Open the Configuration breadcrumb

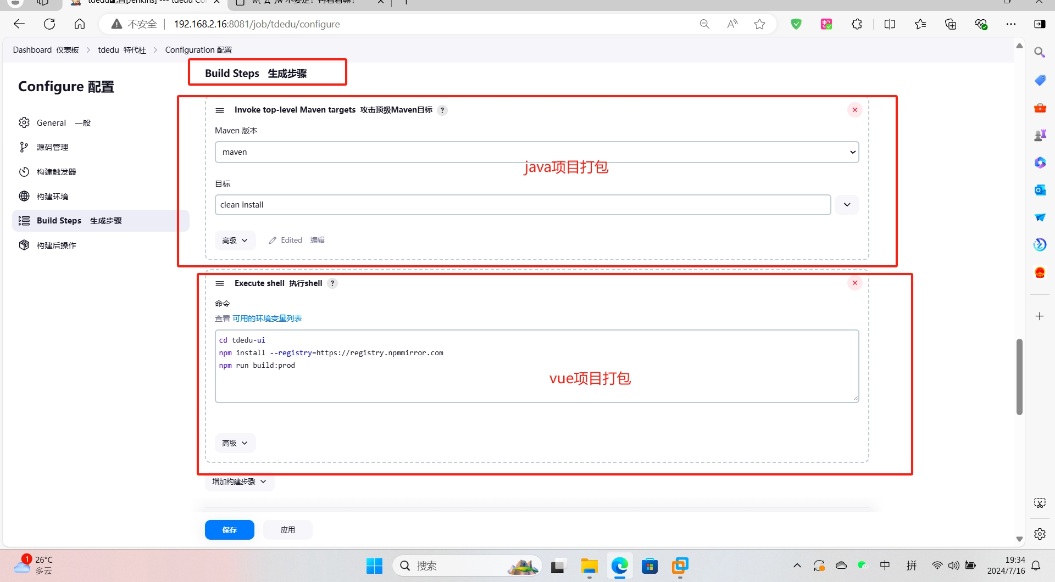click(x=198, y=50)
